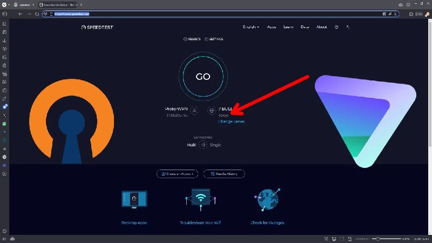Open the Bookmarks panel in sidebar

point(4,24)
